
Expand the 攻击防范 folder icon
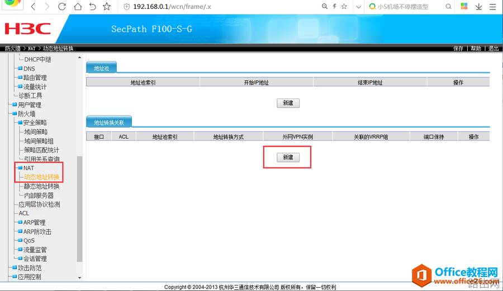(x=15, y=267)
